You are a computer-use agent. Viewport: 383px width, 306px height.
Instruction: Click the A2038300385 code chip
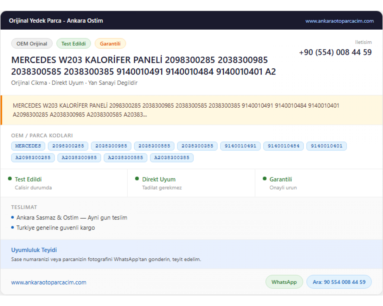pyautogui.click(x=172, y=158)
